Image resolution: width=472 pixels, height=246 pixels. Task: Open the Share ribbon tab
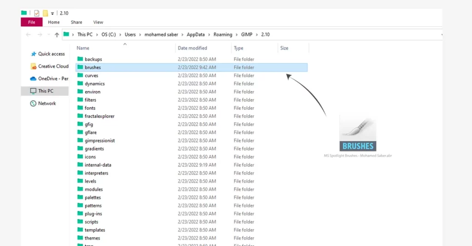tap(77, 22)
